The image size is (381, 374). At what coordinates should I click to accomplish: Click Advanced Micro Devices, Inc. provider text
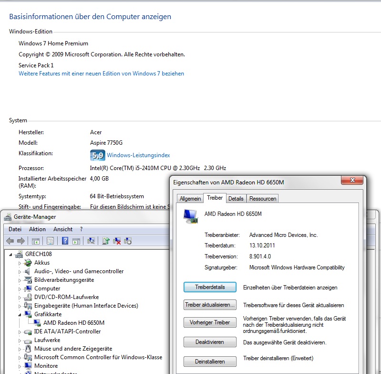tap(284, 235)
